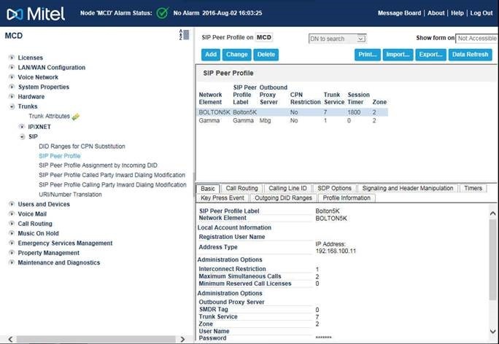
Task: Click the icon next to Trunk Attributes
Action: [x=76, y=117]
